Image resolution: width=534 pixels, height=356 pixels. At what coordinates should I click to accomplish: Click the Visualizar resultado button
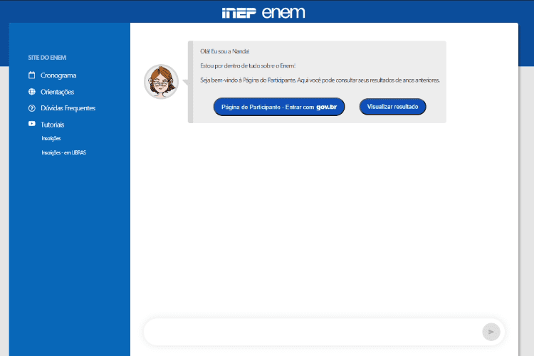392,107
